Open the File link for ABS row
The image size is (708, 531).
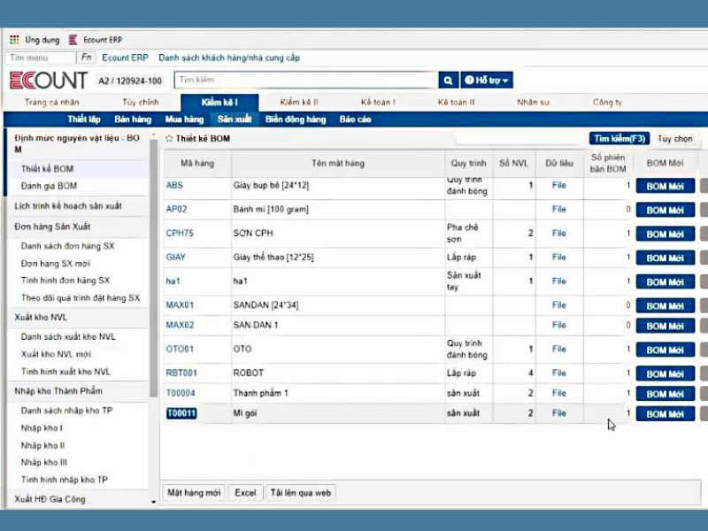pos(558,186)
